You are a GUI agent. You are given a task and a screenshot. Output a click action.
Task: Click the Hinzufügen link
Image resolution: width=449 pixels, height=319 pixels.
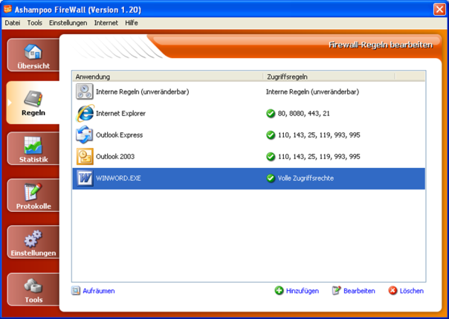303,291
